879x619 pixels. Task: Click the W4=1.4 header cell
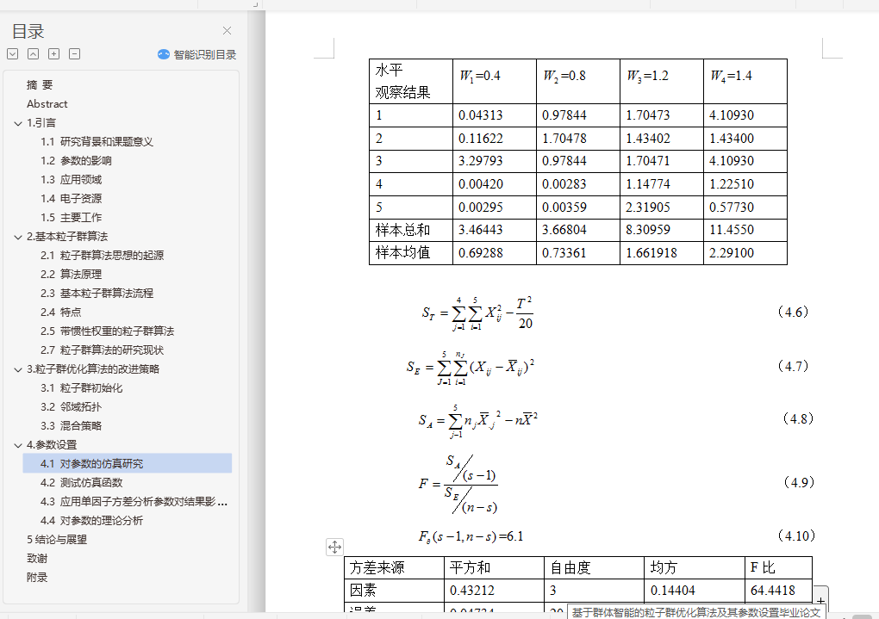pyautogui.click(x=745, y=81)
